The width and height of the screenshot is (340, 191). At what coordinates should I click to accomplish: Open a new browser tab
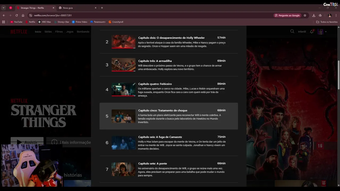(x=102, y=8)
